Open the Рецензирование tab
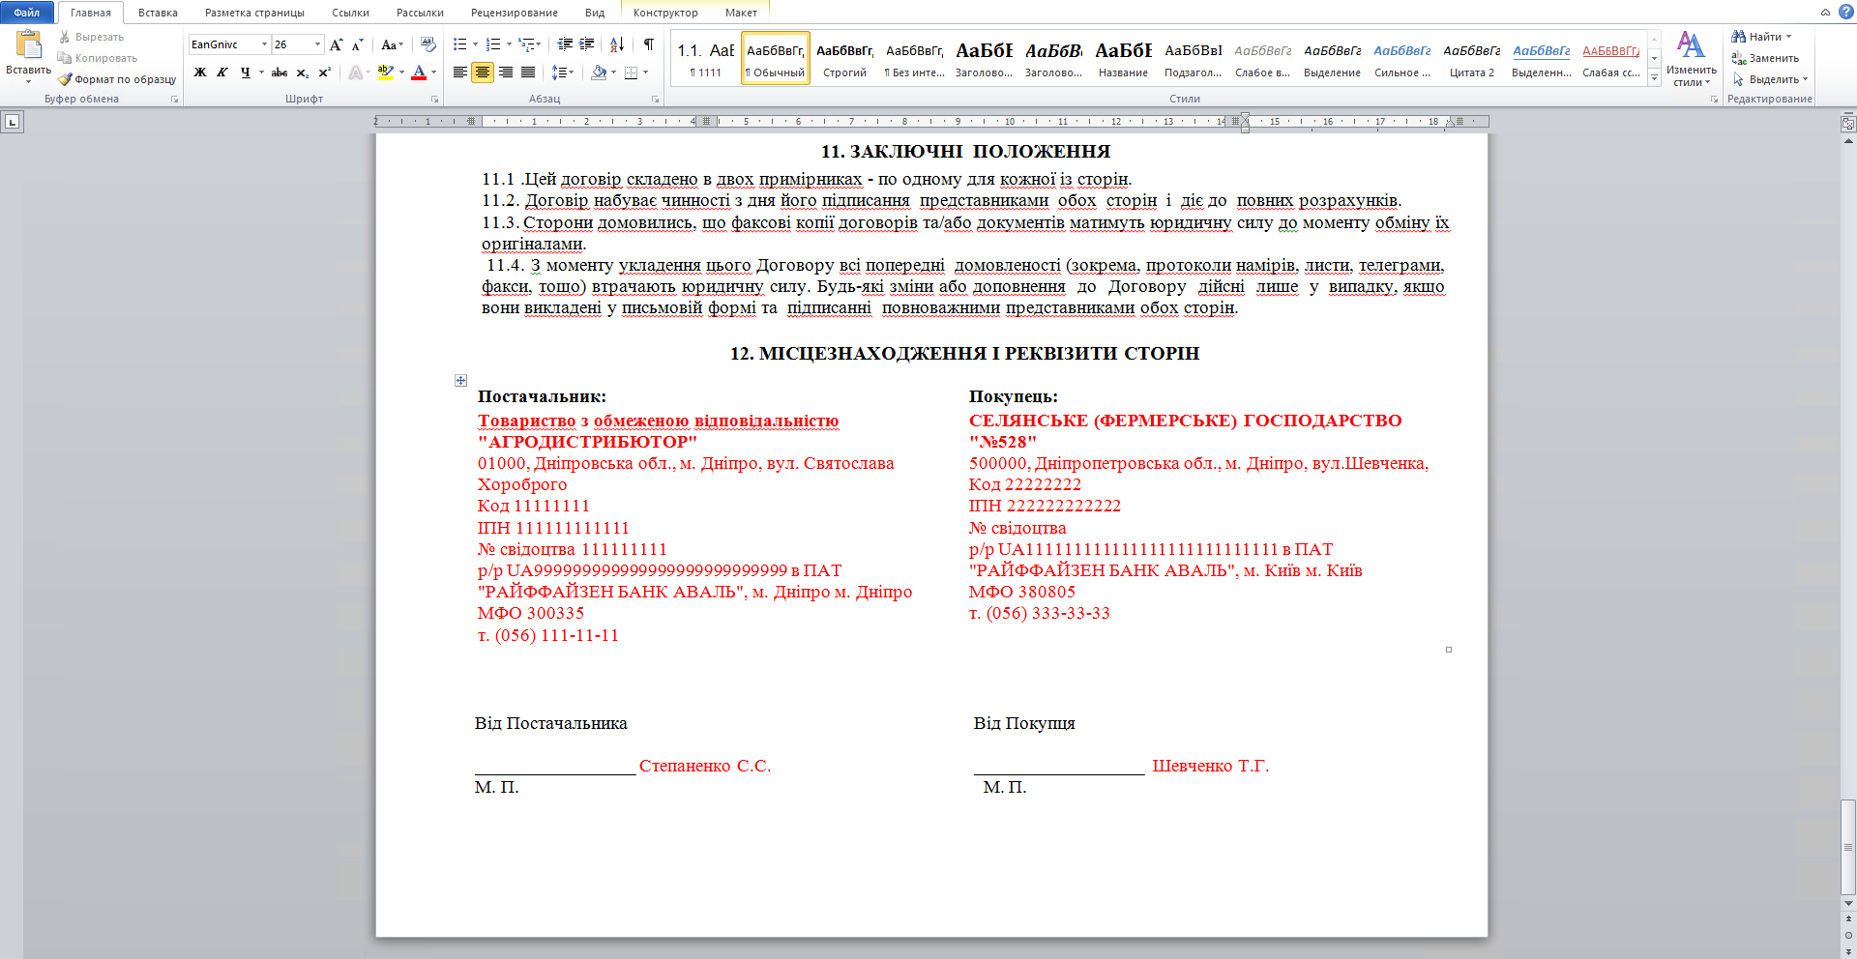 tap(514, 13)
